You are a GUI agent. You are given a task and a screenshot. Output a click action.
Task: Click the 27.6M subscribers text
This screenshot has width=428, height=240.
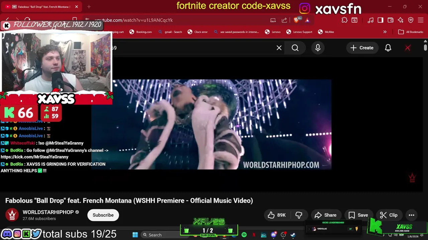39,219
